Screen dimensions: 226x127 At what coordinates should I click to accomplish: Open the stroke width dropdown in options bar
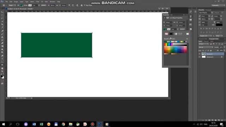click(39, 5)
